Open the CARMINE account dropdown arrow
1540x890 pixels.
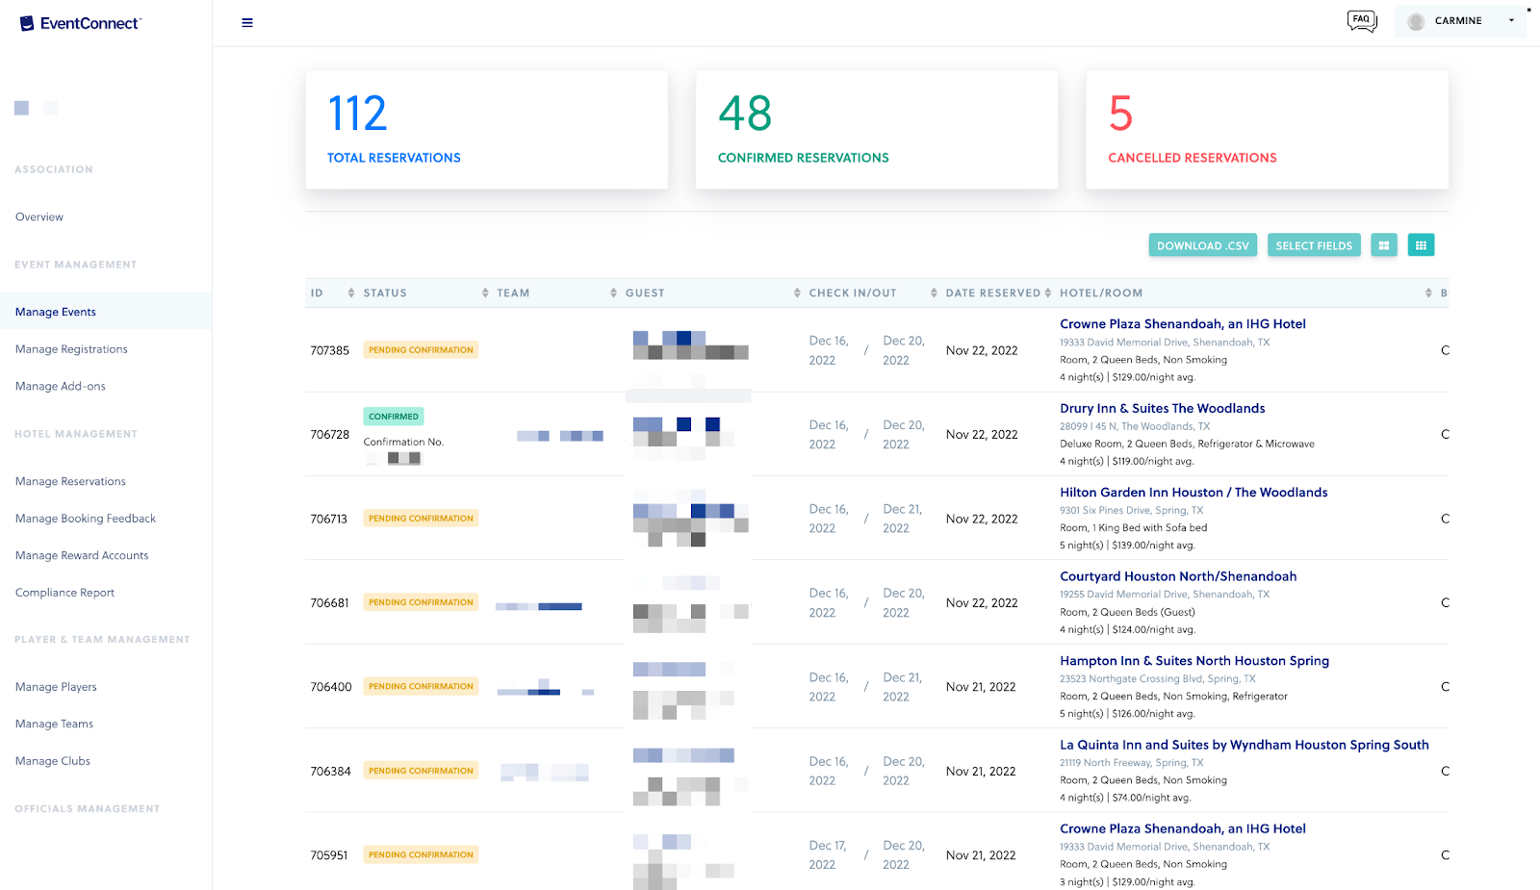click(x=1511, y=20)
